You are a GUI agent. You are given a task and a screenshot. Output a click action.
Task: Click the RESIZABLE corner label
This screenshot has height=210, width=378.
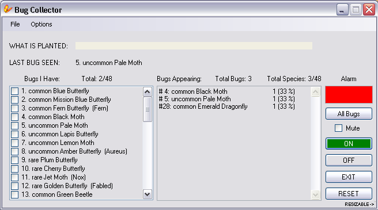359,204
